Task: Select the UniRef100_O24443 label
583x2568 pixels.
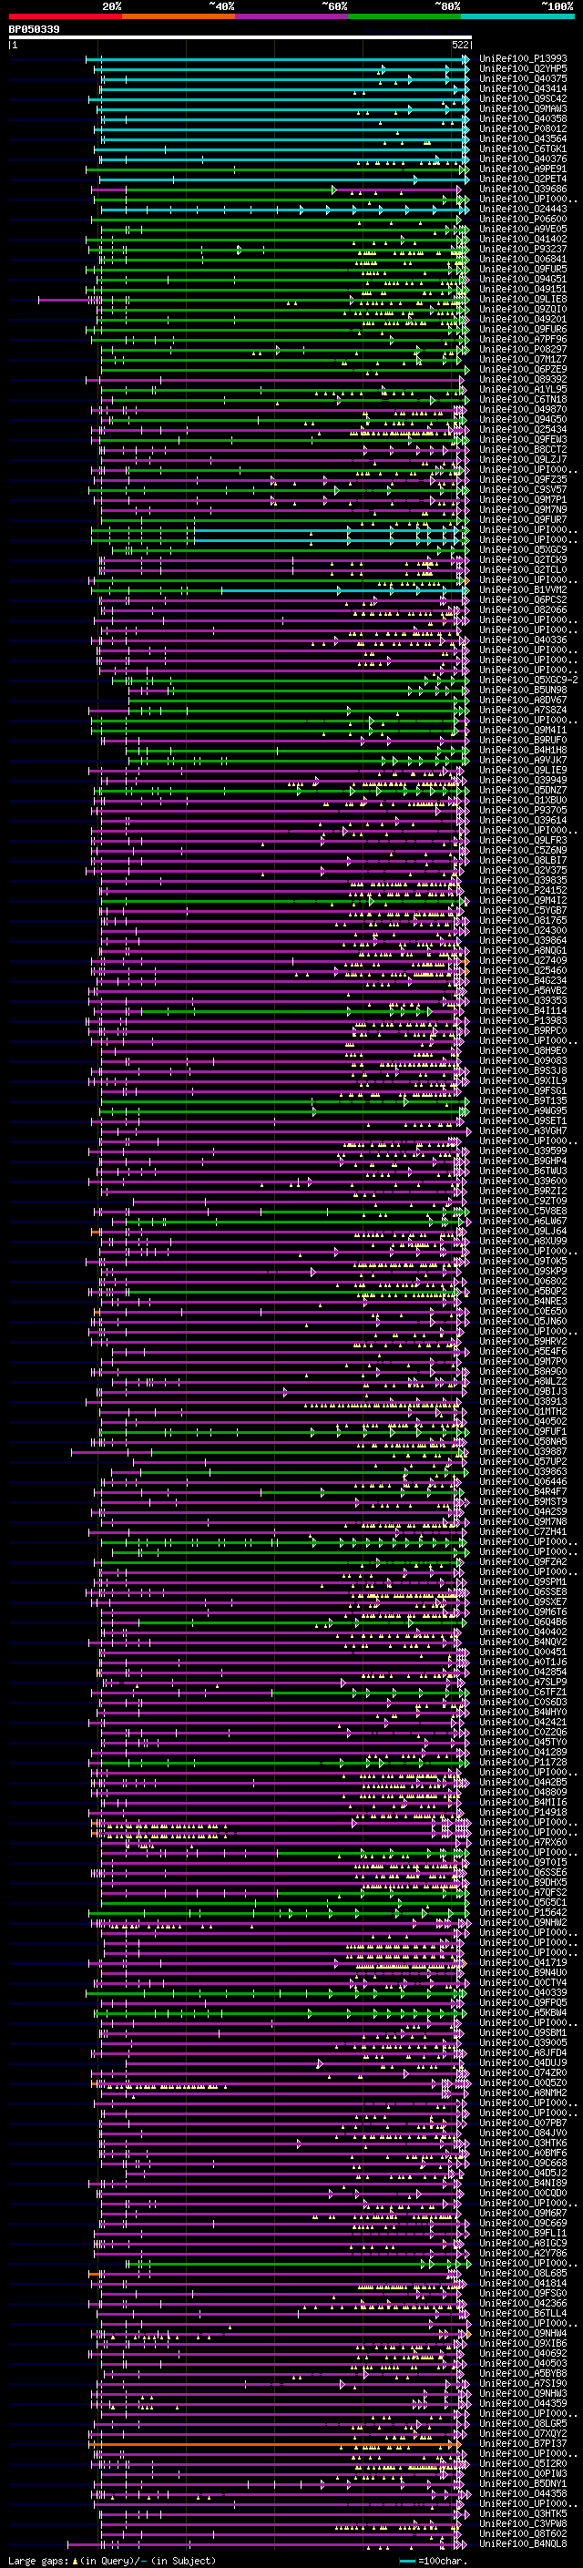Action: (x=523, y=210)
